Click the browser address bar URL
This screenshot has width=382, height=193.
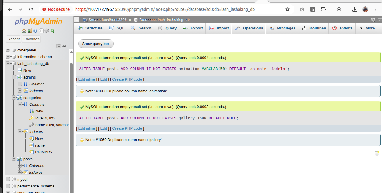(165, 9)
